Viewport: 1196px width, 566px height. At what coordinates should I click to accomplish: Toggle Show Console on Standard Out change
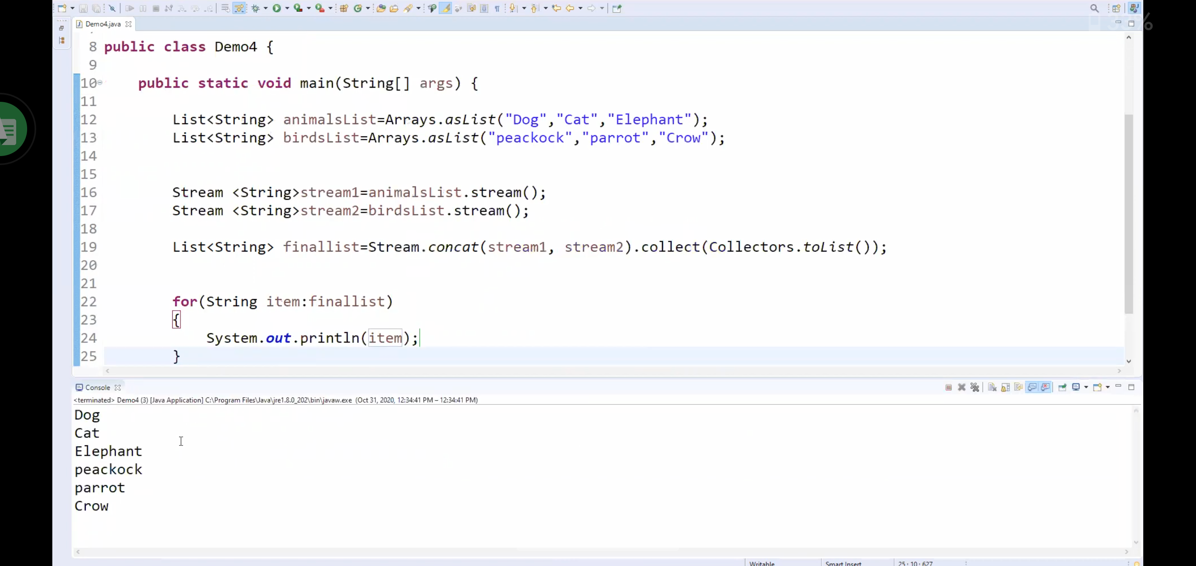pos(1032,388)
